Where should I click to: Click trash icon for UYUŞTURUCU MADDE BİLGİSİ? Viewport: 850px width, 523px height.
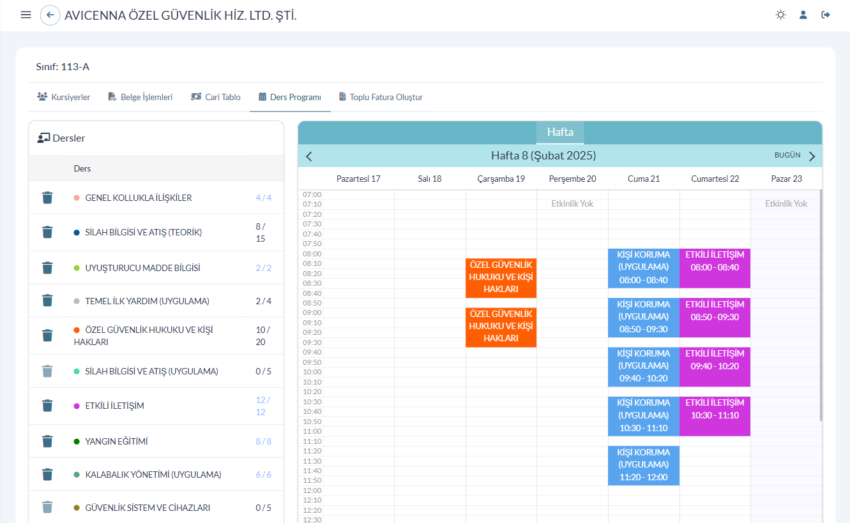(x=47, y=268)
